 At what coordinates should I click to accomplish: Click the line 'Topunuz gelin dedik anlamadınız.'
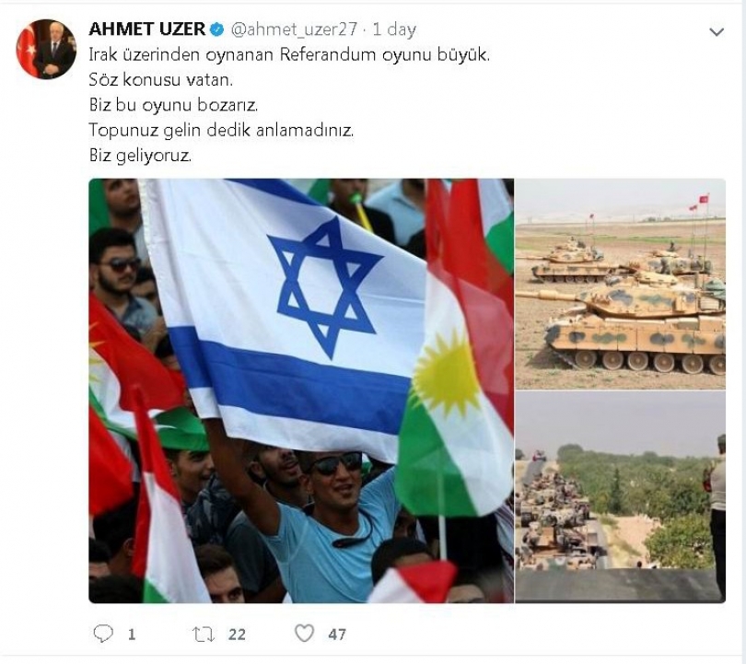pyautogui.click(x=221, y=131)
